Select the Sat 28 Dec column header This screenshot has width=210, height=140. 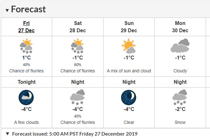pos(78,27)
